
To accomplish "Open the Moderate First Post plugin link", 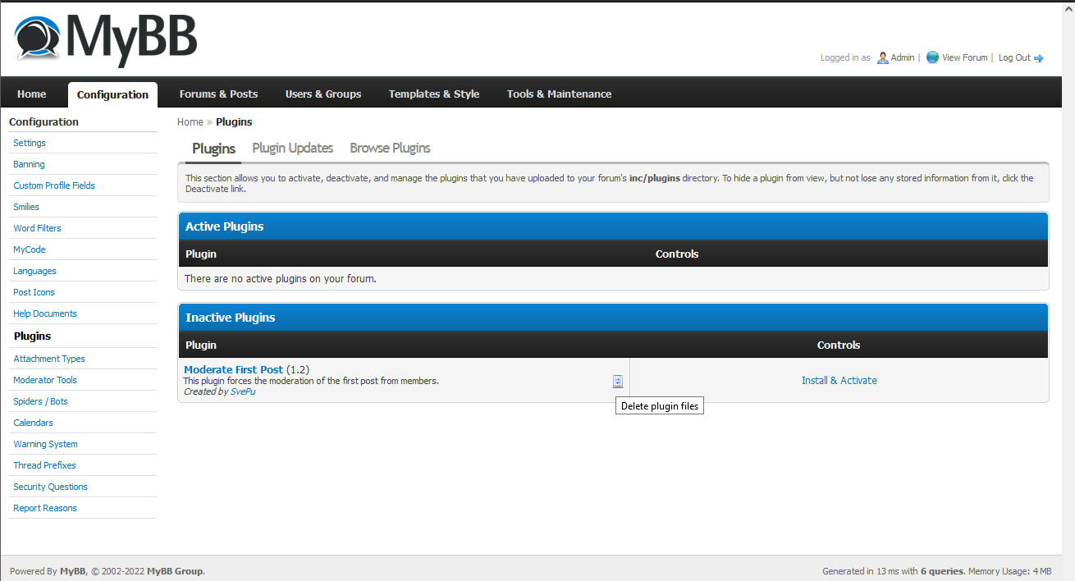I will point(233,370).
